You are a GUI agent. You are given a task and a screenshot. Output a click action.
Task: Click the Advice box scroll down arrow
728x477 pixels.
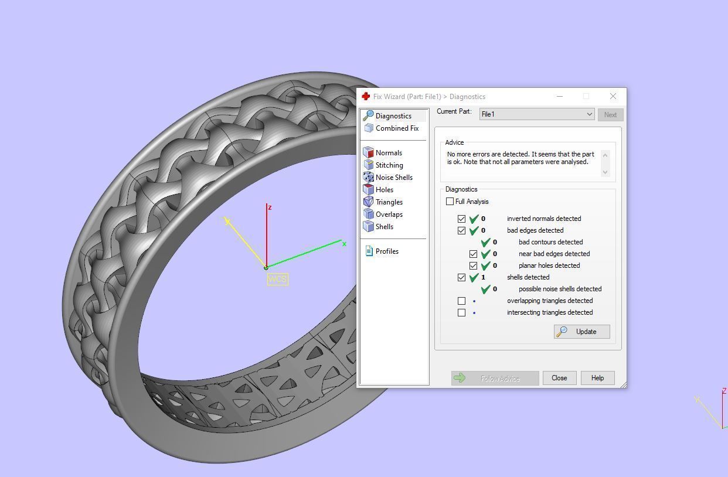pyautogui.click(x=605, y=172)
